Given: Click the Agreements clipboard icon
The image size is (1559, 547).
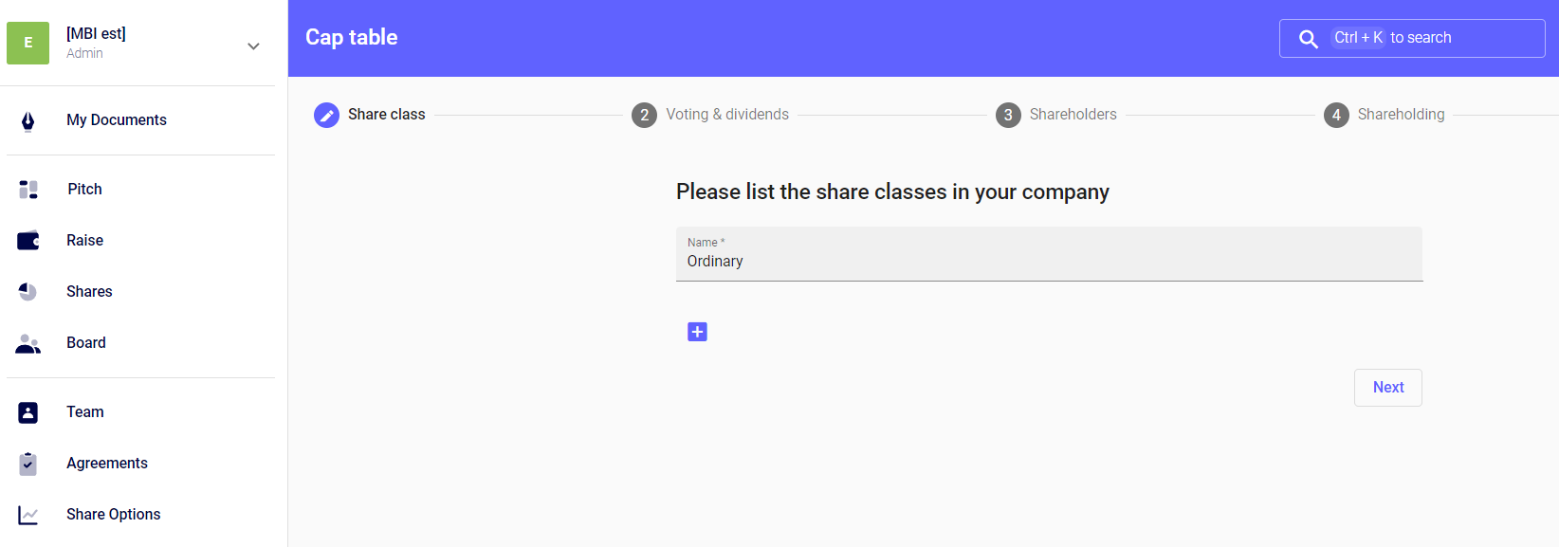Looking at the screenshot, I should (x=28, y=464).
